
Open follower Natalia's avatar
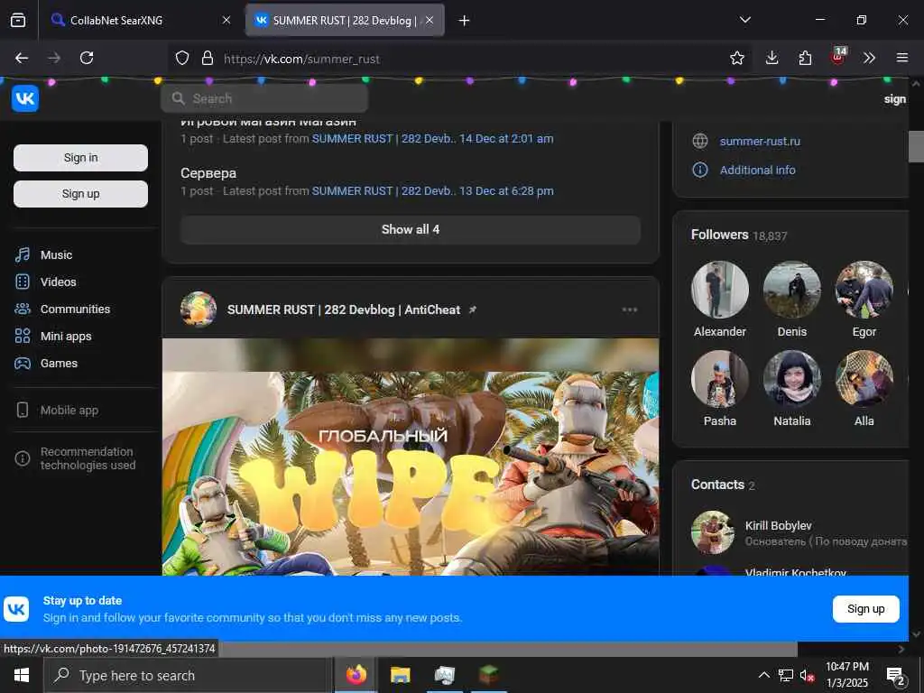click(x=791, y=380)
